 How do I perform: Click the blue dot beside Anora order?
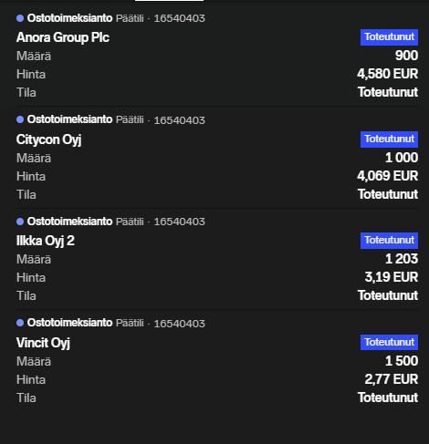pyautogui.click(x=20, y=18)
